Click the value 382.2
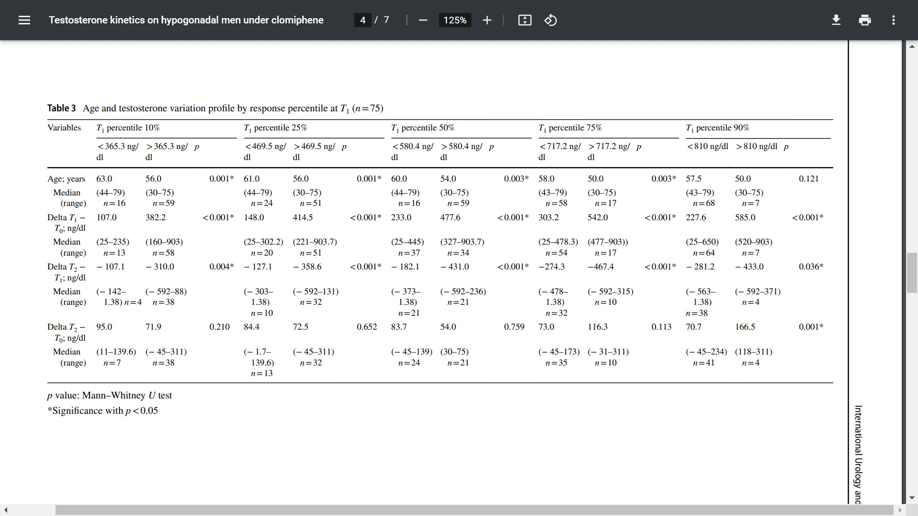The height and width of the screenshot is (516, 918). (x=155, y=217)
